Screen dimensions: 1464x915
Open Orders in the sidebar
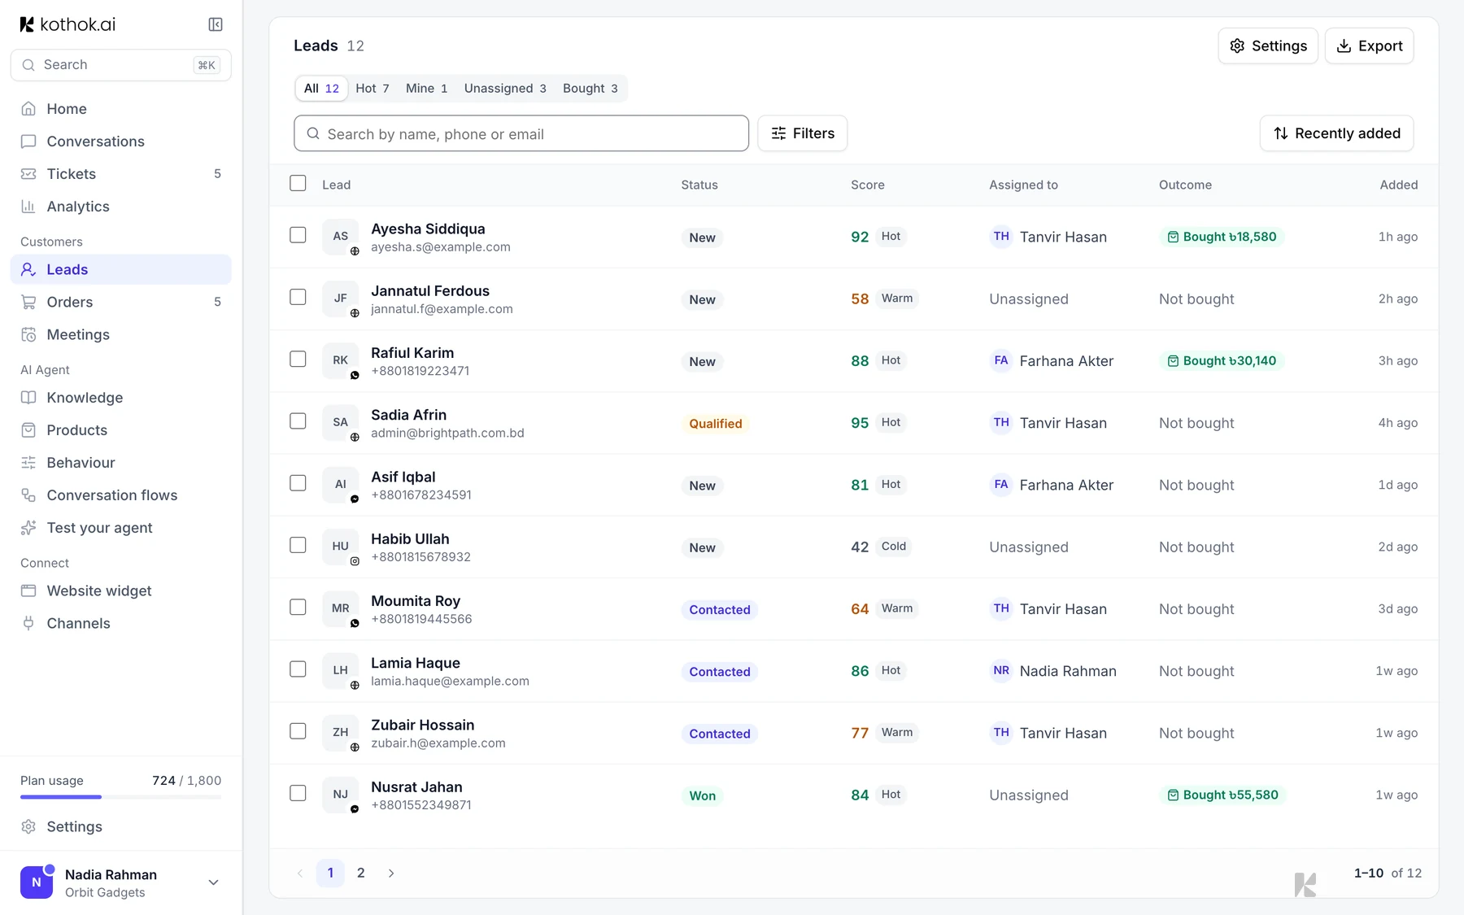click(120, 302)
